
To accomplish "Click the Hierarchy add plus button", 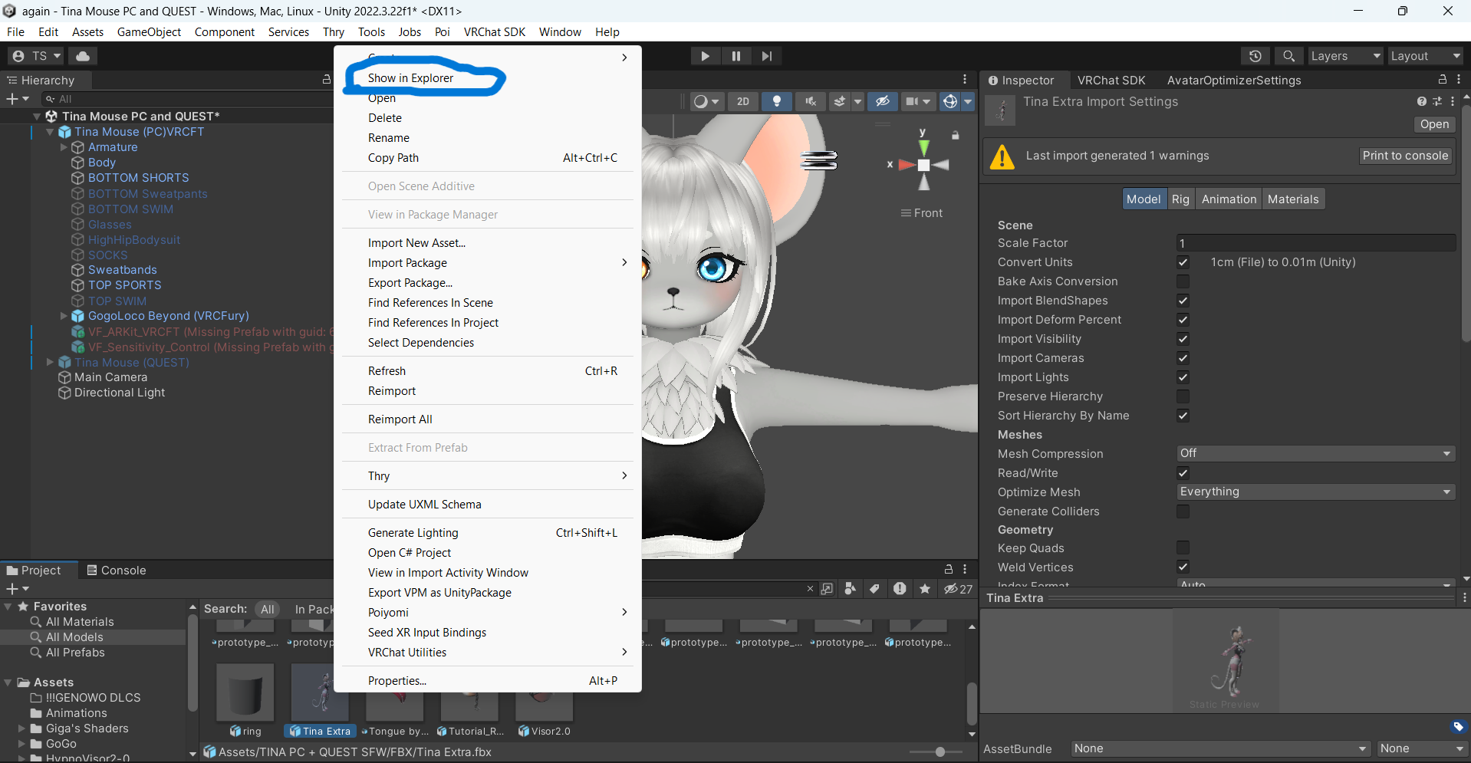I will point(12,99).
